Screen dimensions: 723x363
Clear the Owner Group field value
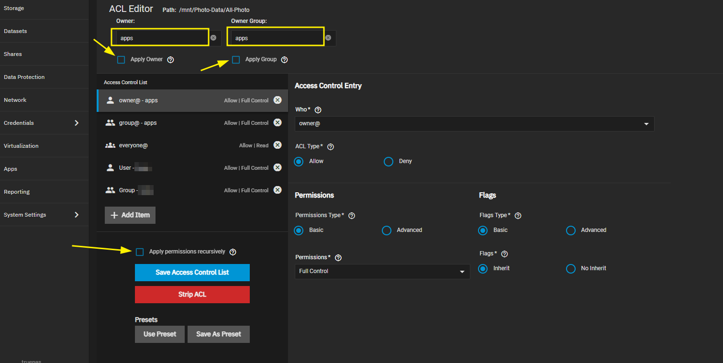tap(328, 38)
